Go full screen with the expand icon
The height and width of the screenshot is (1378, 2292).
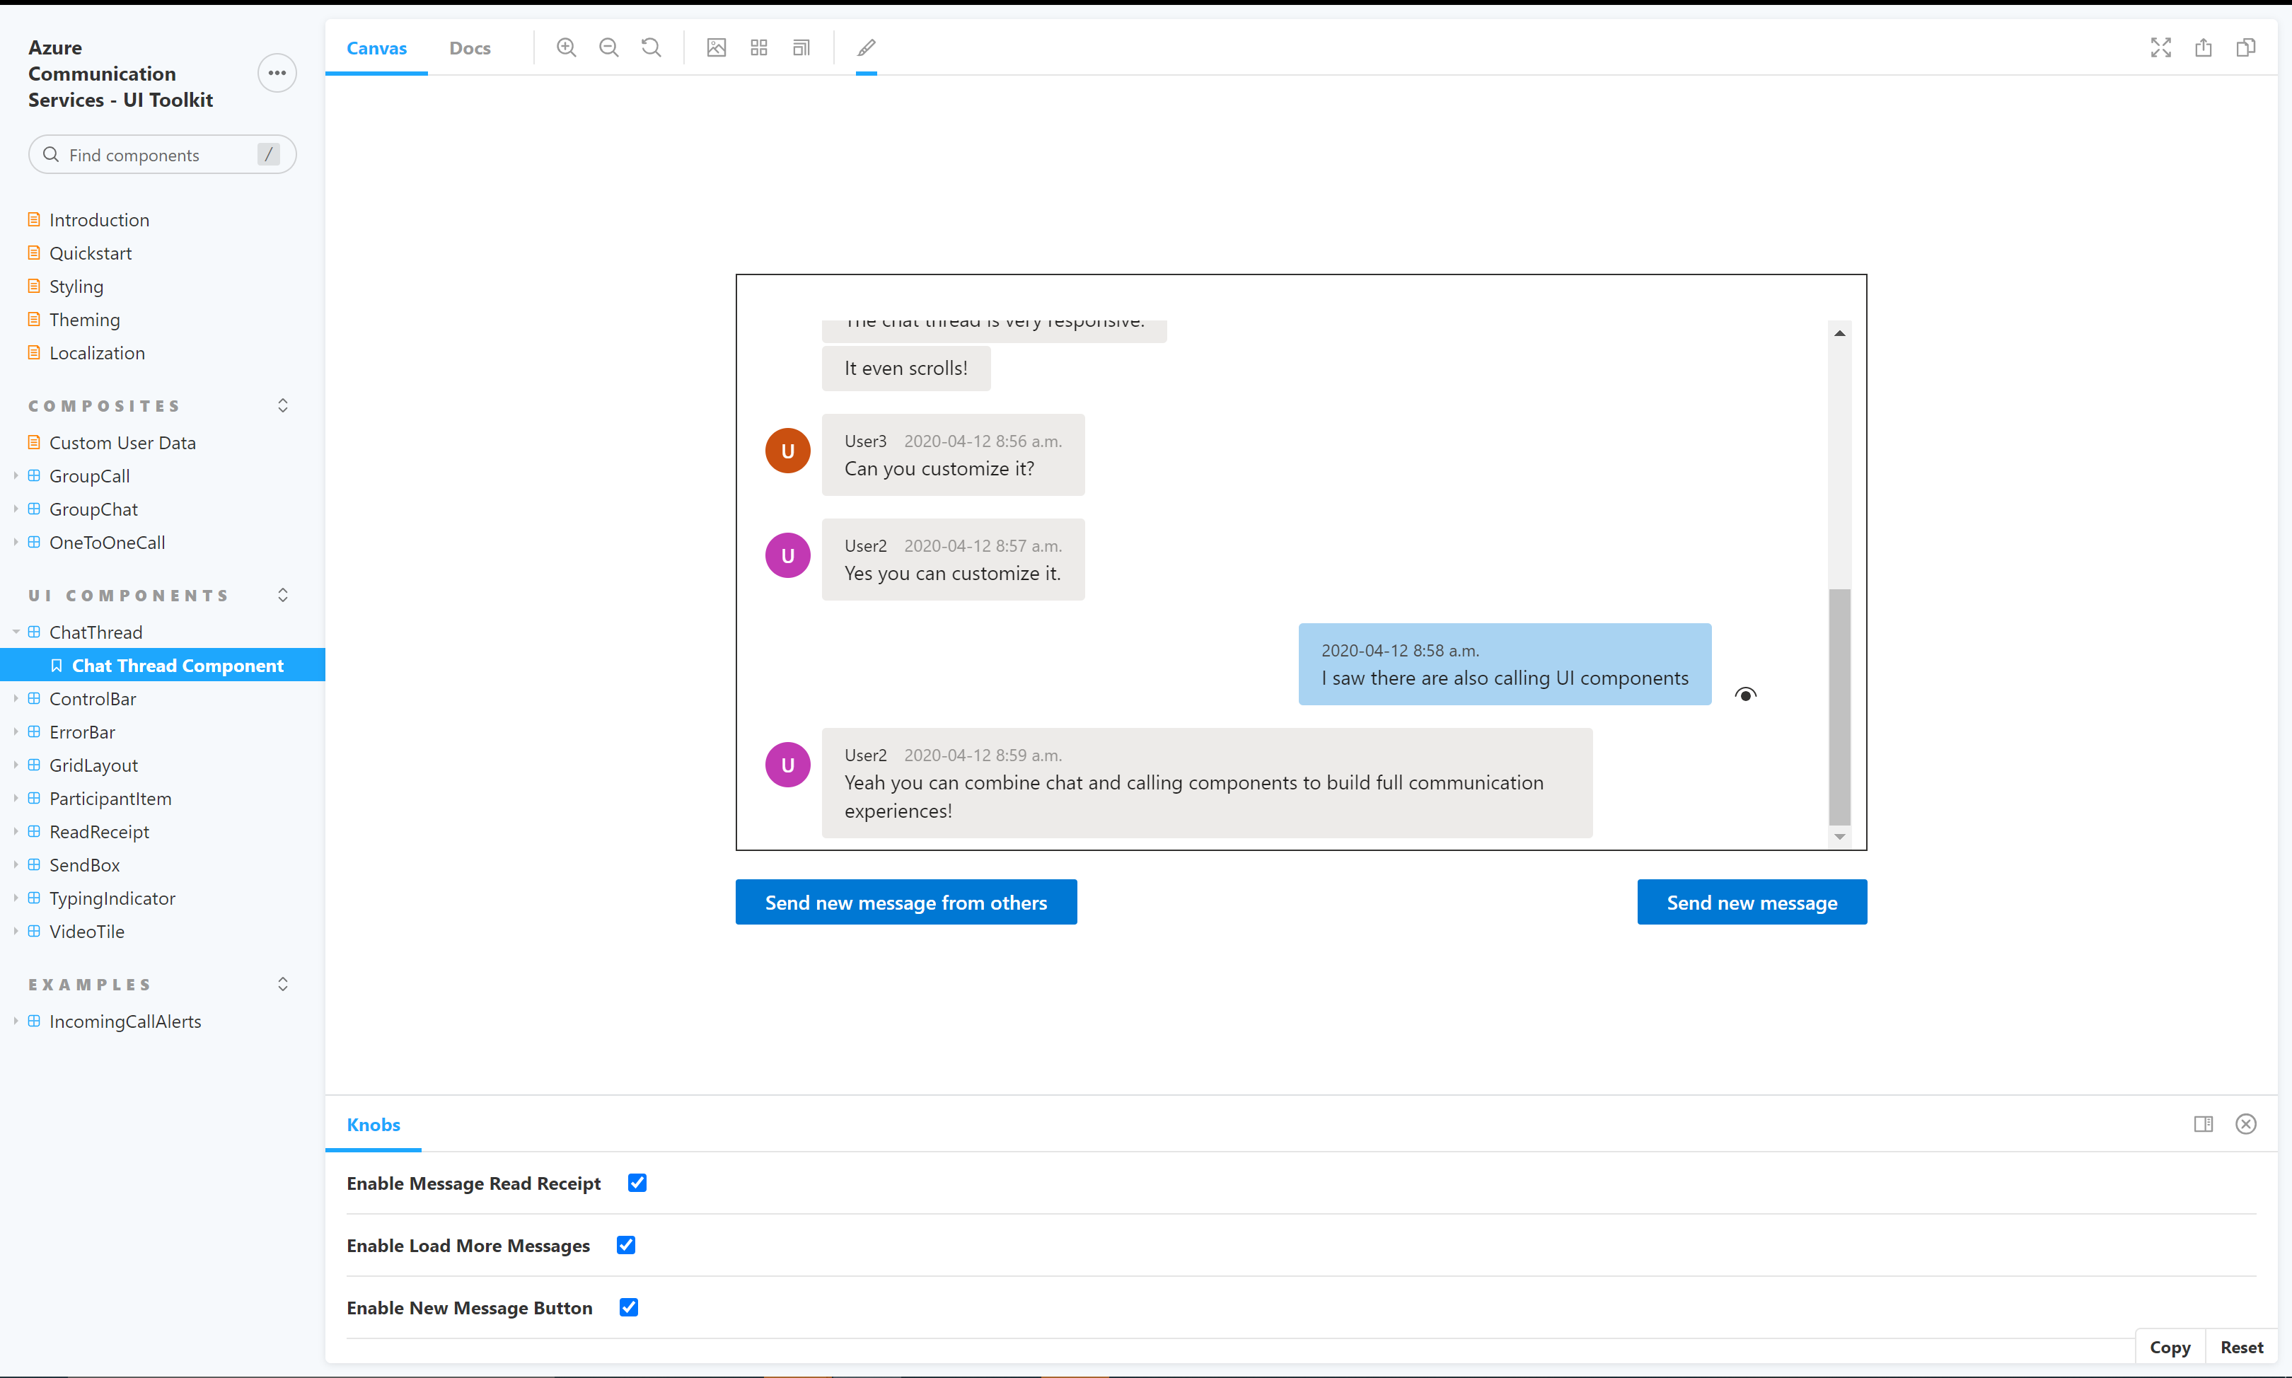click(x=2161, y=47)
